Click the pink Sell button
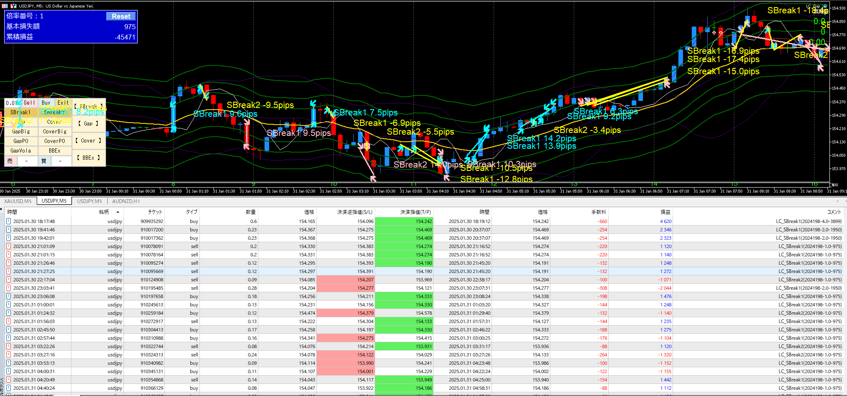The image size is (847, 396). click(x=29, y=103)
